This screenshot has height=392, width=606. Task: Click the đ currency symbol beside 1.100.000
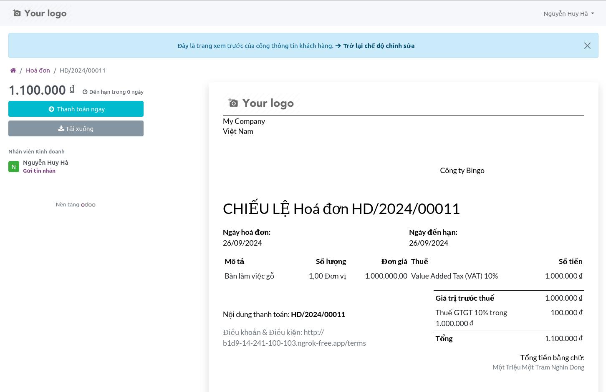tap(72, 89)
